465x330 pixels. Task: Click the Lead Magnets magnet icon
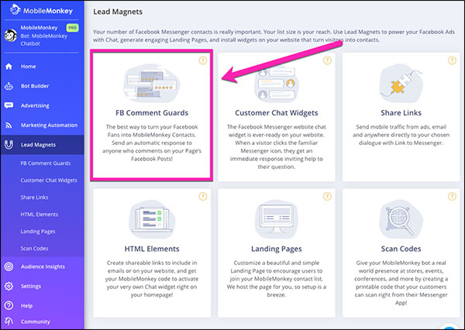click(9, 144)
